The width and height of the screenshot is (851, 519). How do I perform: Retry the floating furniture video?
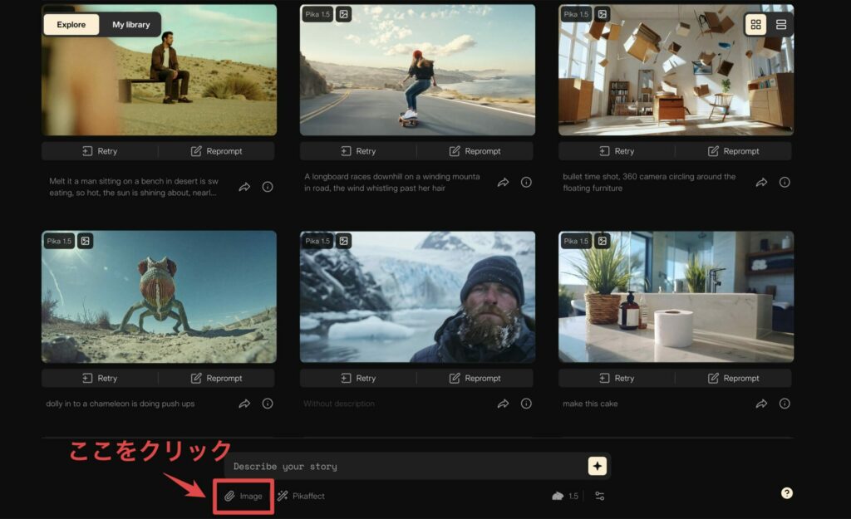tap(616, 151)
